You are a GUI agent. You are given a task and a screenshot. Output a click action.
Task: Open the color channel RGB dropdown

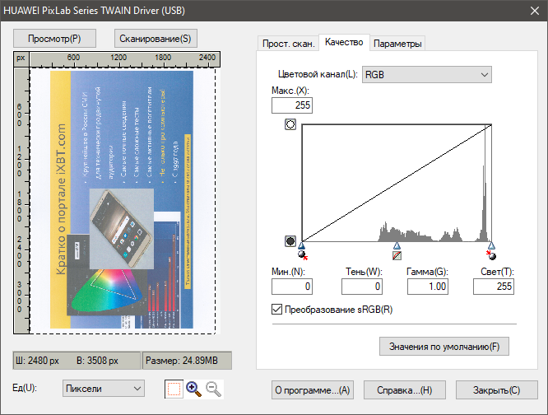pyautogui.click(x=427, y=74)
